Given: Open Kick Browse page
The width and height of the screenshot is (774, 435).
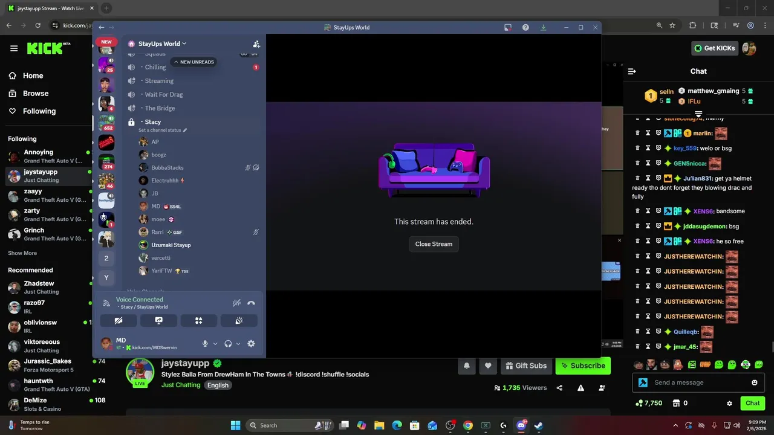Looking at the screenshot, I should point(28,94).
